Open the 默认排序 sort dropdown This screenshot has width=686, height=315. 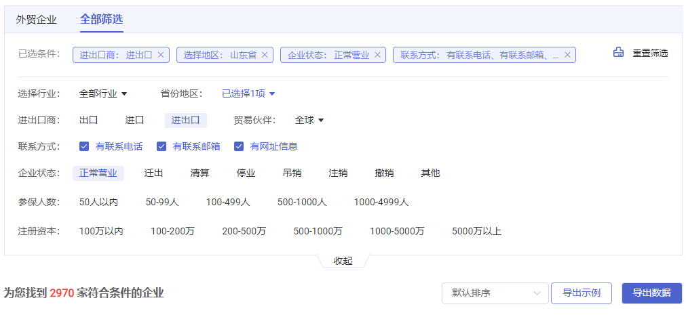pos(495,293)
